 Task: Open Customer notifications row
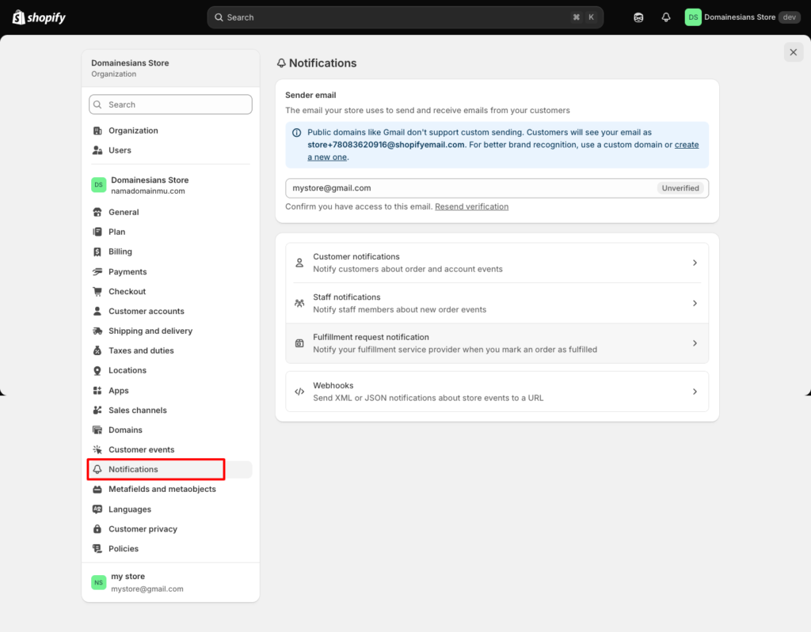tap(497, 263)
